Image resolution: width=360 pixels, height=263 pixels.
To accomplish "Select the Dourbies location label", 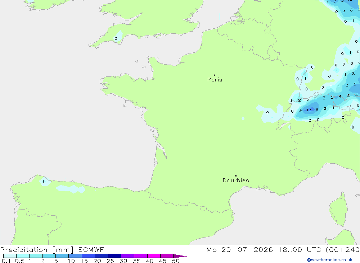I will click(236, 180).
